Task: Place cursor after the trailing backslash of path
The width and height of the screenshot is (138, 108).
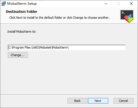Action: tap(69, 48)
